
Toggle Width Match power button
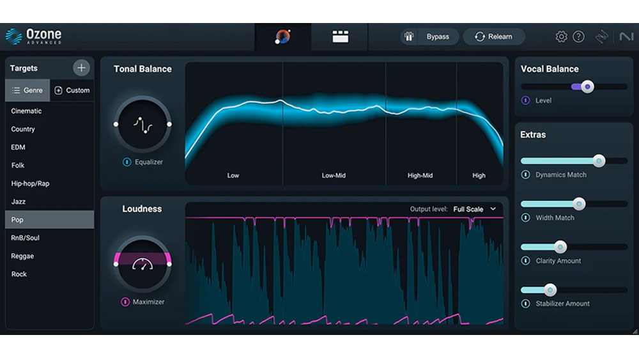[x=526, y=218]
